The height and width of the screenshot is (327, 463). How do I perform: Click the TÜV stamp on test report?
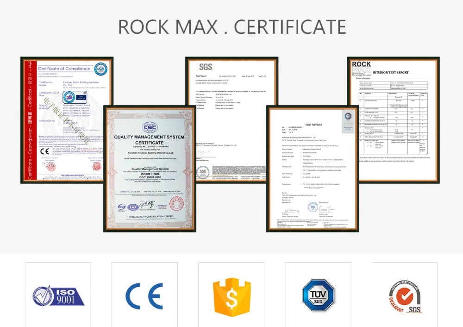pos(313,207)
